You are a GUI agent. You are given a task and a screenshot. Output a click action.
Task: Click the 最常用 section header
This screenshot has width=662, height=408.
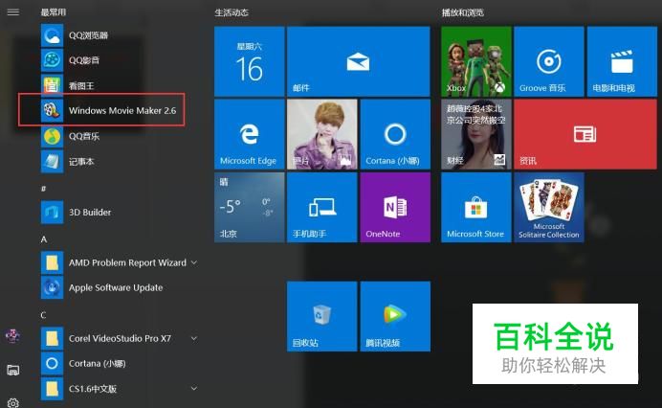[54, 12]
